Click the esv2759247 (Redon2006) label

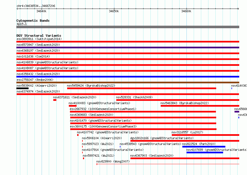(35, 80)
